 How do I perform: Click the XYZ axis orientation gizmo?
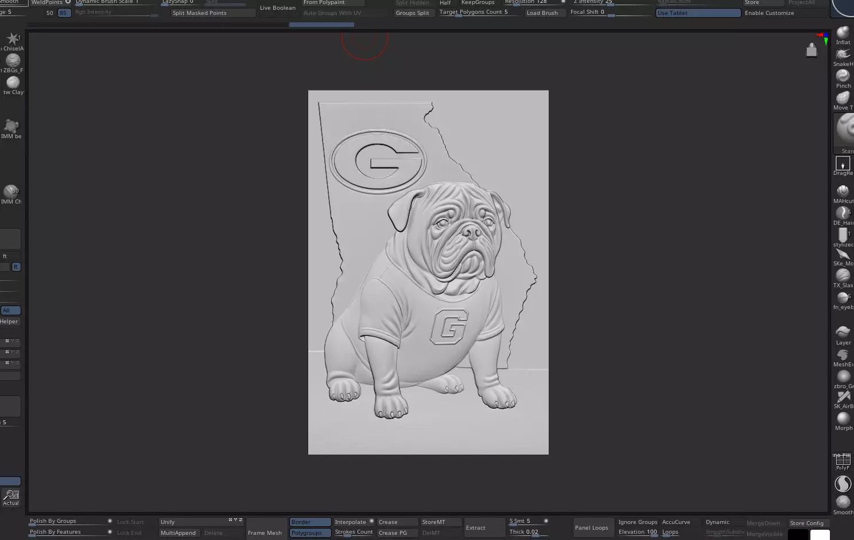click(x=824, y=39)
